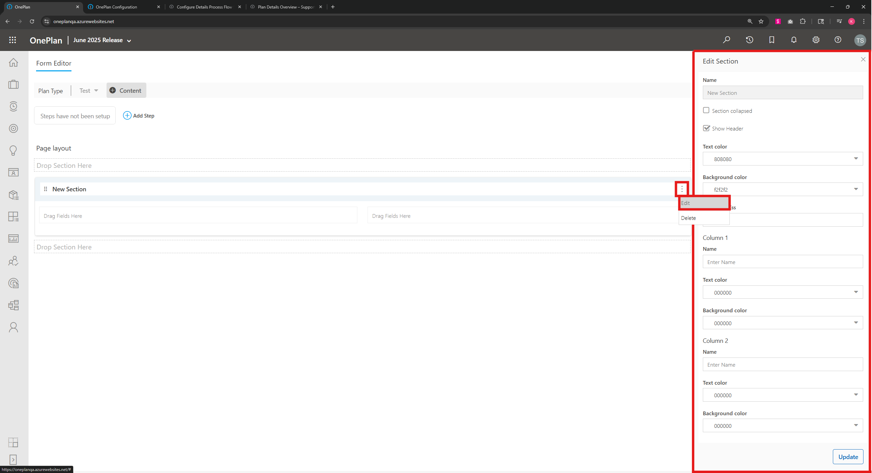
Task: Open Column 2 Background color dropdown
Action: coord(783,426)
